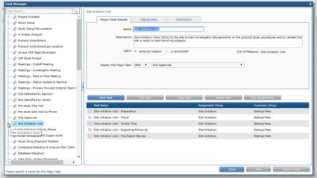This screenshot has width=317, height=178.
Task: Click the Save & Close button
Action: (x=291, y=169)
